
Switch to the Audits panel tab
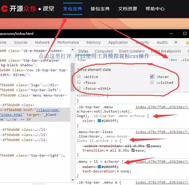pyautogui.click(x=162, y=43)
